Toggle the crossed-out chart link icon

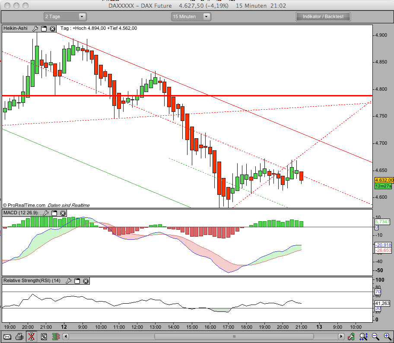32,337
